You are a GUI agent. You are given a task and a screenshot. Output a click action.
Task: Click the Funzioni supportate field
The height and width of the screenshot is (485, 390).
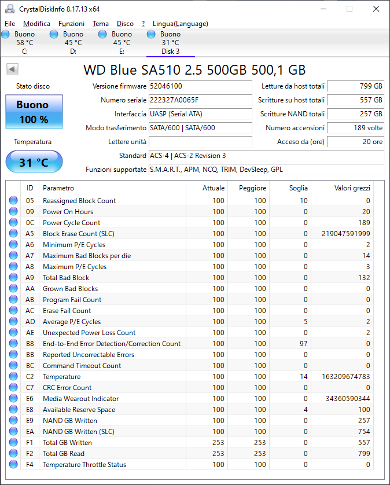click(266, 170)
